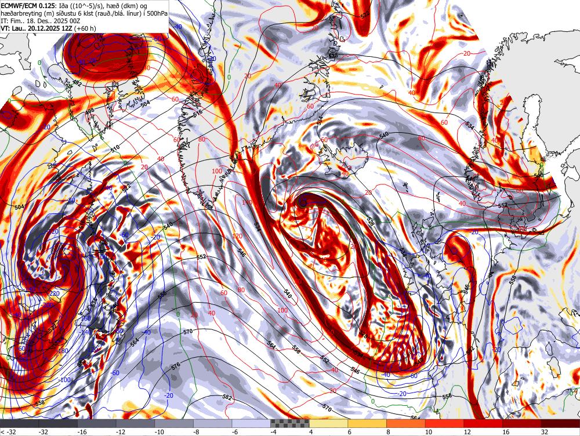This screenshot has height=436, width=580.
Task: Click the black '582' height contour label
Action: tap(227, 398)
